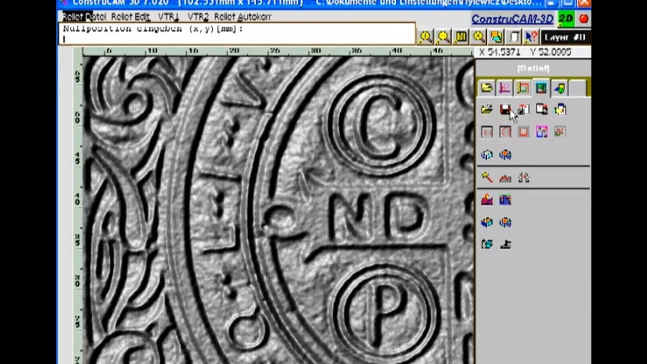
Task: Click the magic wand tool icon
Action: coord(487,177)
